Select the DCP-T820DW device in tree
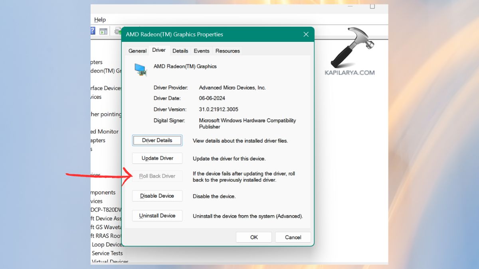Screen dimensions: 479x269 click(x=106, y=210)
